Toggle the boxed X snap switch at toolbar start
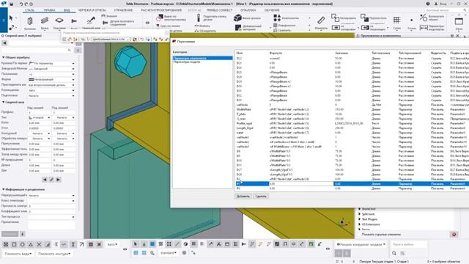 pos(6,244)
